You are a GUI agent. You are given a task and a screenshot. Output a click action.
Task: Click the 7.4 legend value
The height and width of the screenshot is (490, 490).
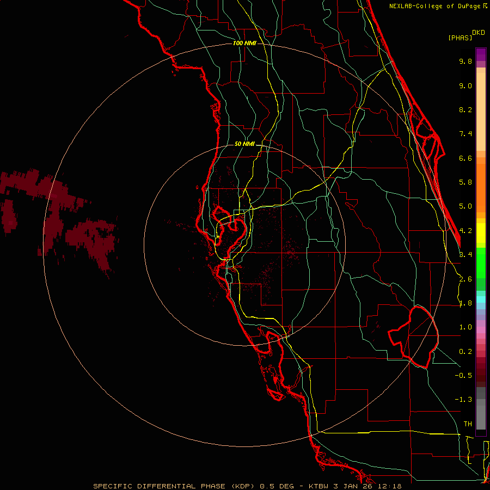[465, 134]
